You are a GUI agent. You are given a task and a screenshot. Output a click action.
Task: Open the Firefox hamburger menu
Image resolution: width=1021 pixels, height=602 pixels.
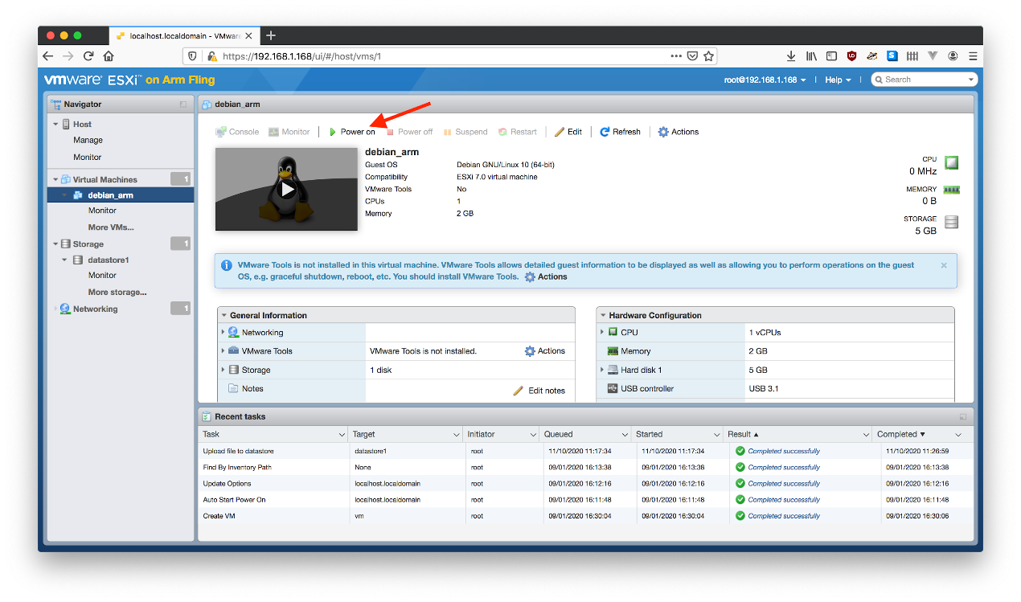(x=973, y=56)
